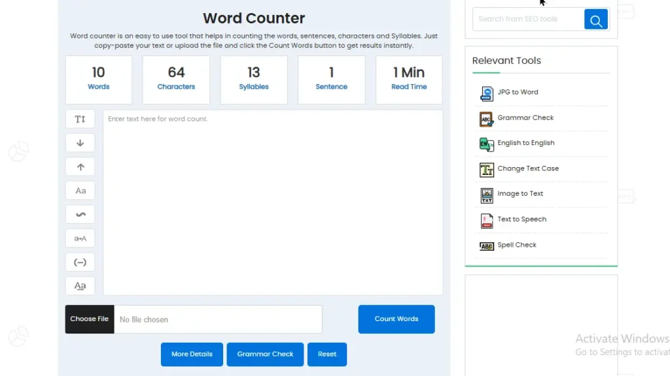Click the squiggle line tool icon
Image resolution: width=670 pixels, height=376 pixels.
point(80,214)
